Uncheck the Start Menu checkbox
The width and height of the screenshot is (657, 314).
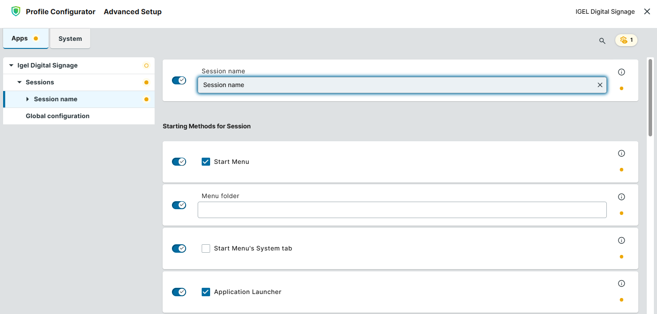coord(206,162)
